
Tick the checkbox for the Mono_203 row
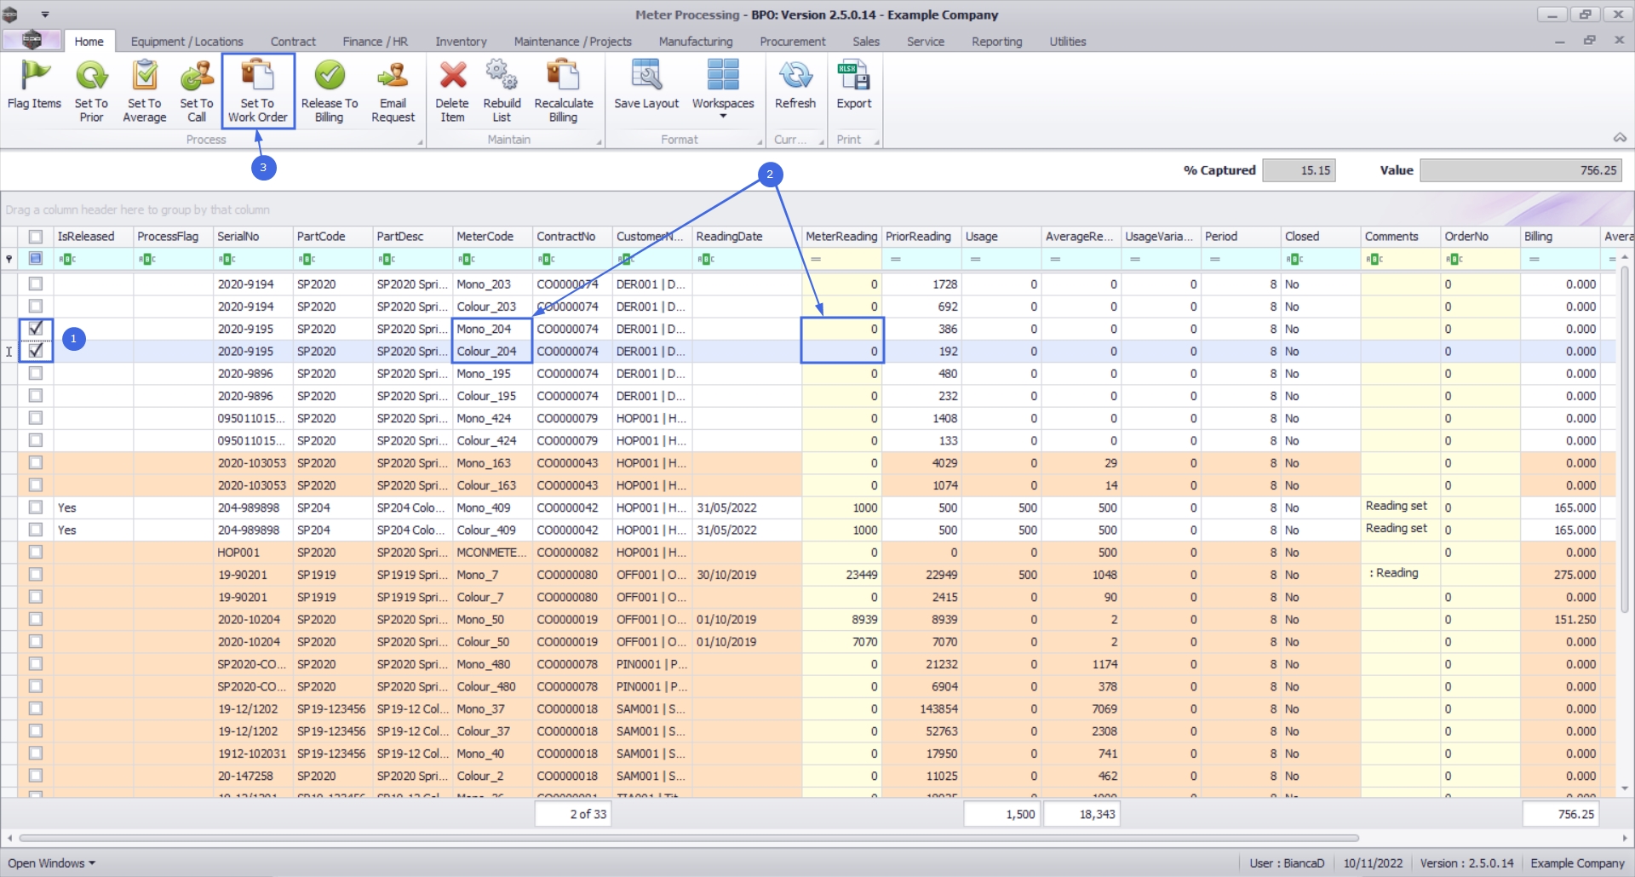pos(36,284)
